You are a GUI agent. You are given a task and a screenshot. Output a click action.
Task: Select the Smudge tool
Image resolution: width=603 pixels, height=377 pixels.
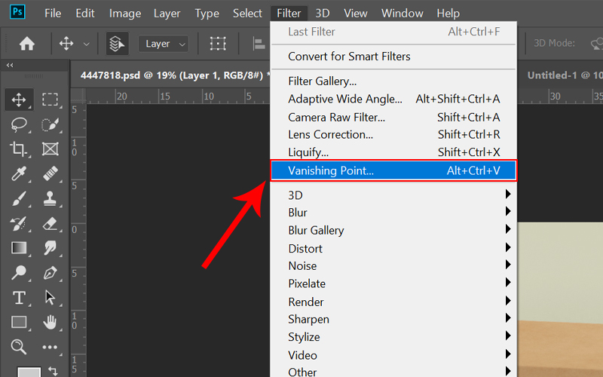pyautogui.click(x=50, y=248)
